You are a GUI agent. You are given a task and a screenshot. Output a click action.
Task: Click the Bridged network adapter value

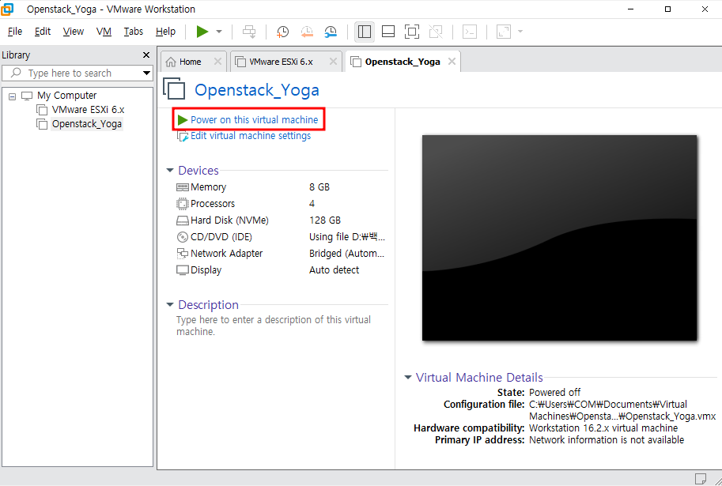[x=346, y=254]
